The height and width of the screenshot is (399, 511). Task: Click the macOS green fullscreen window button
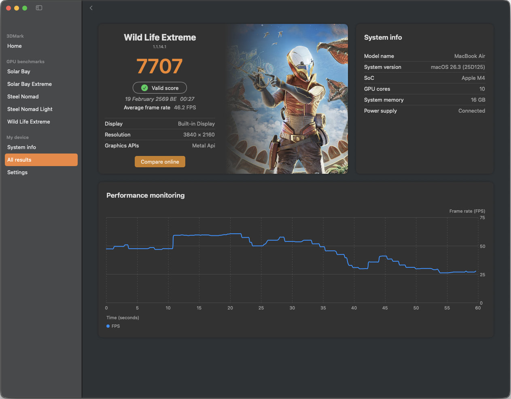tap(25, 8)
